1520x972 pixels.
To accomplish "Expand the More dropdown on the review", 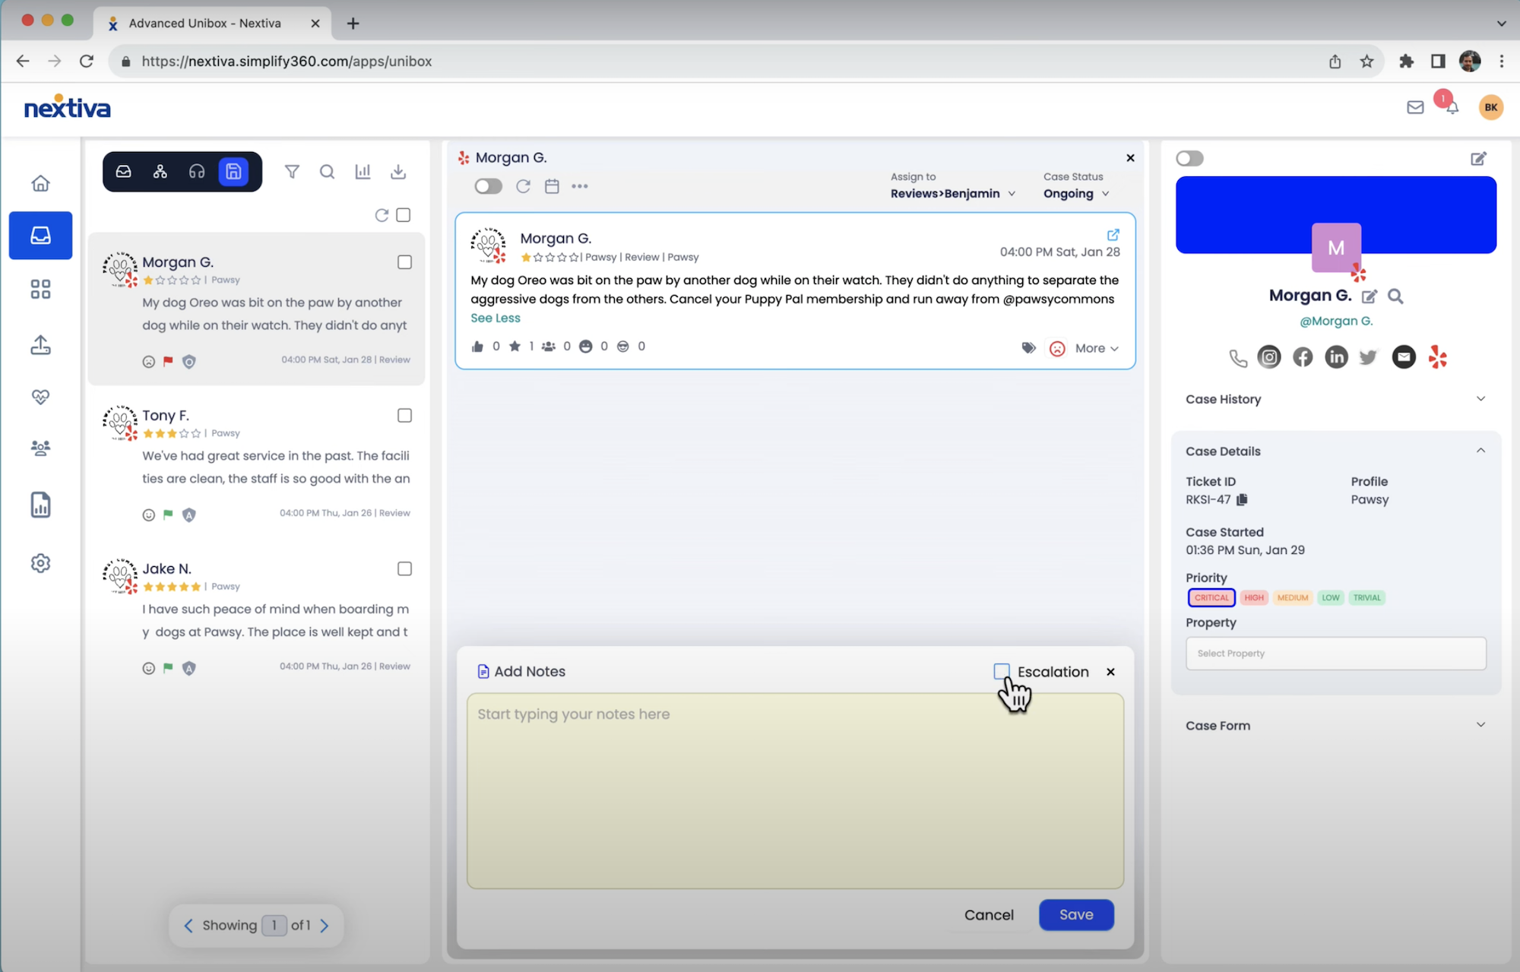I will (1097, 348).
